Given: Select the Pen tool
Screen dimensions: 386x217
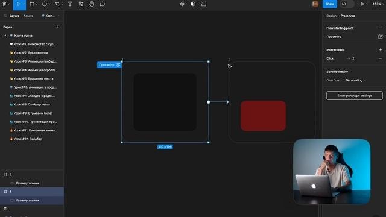Looking at the screenshot, I should coord(57,4).
